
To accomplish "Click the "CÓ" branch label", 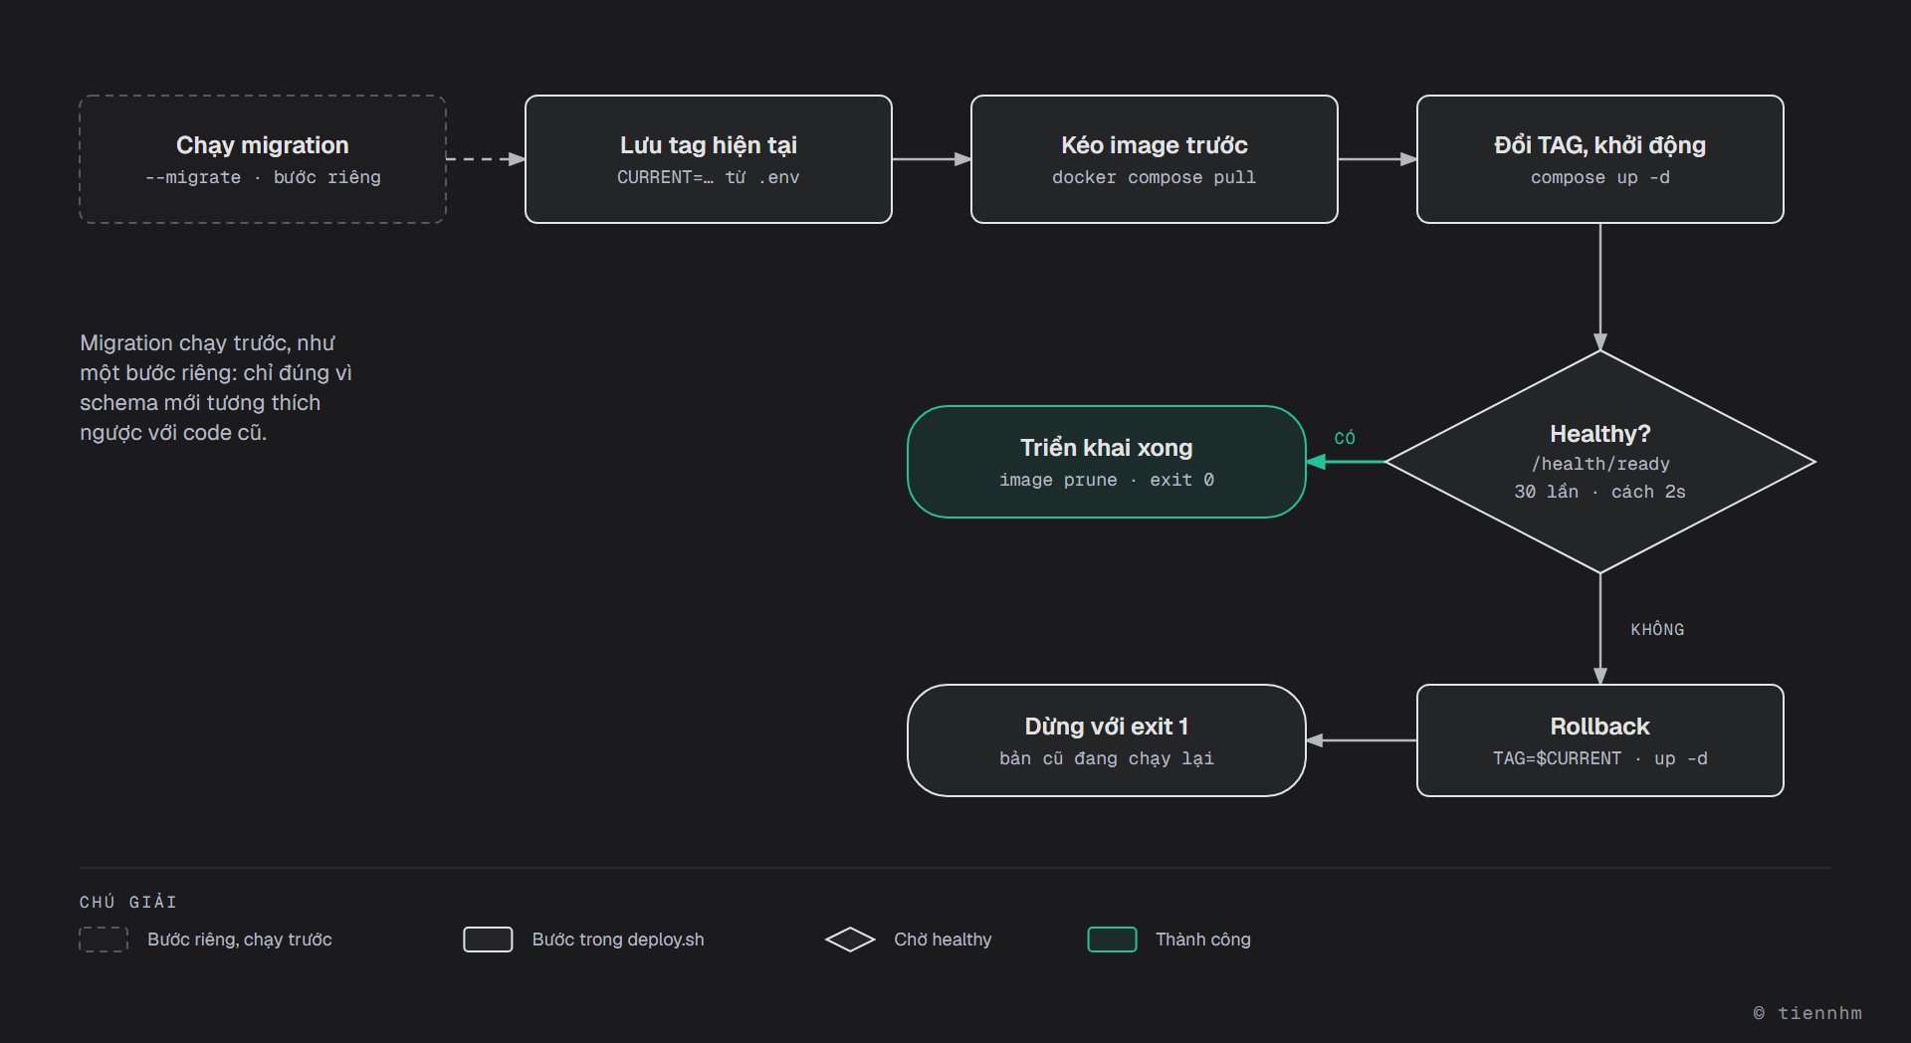I will [x=1345, y=438].
